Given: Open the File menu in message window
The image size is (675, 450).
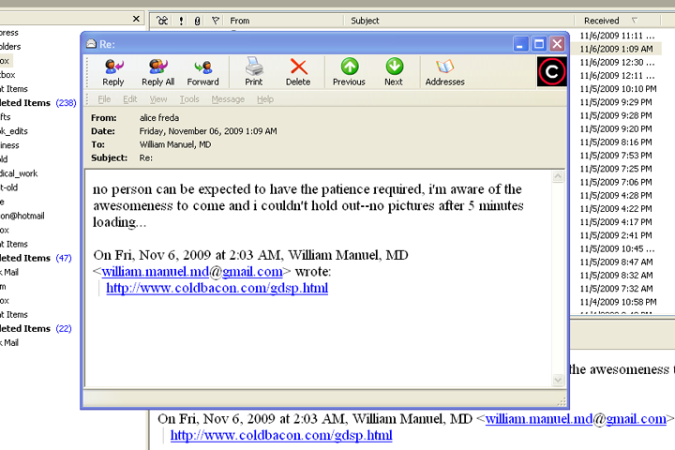Looking at the screenshot, I should (x=104, y=99).
